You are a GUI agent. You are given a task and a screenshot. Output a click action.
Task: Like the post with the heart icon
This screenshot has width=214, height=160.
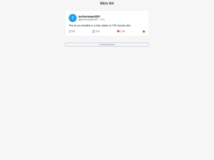point(118,32)
